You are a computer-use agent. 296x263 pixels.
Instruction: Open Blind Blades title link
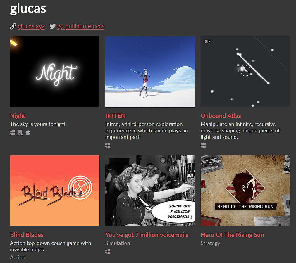[x=27, y=235]
